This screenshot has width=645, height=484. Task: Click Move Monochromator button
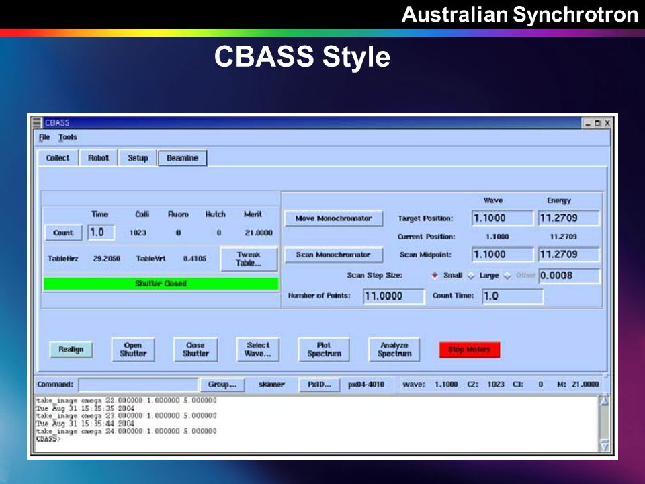(x=334, y=218)
